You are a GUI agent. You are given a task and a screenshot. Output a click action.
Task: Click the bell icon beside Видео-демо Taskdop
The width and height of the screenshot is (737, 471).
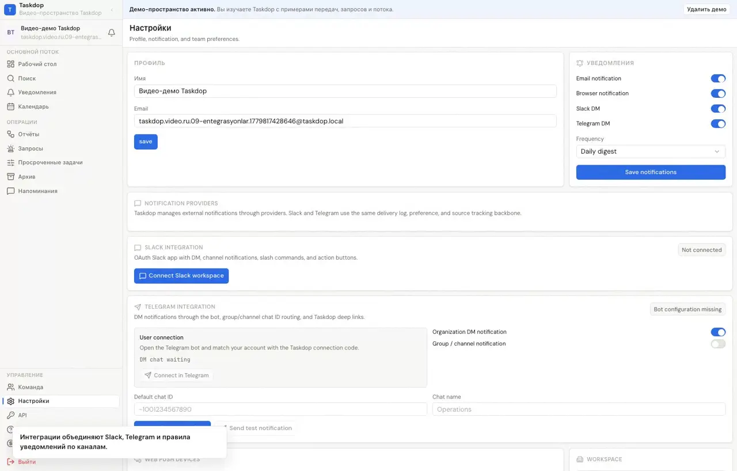[x=112, y=33]
